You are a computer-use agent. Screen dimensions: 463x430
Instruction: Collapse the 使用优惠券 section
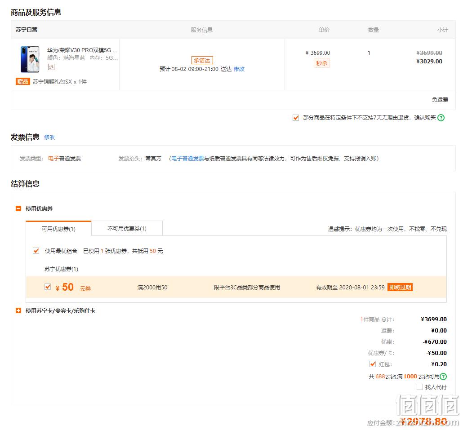(18, 208)
